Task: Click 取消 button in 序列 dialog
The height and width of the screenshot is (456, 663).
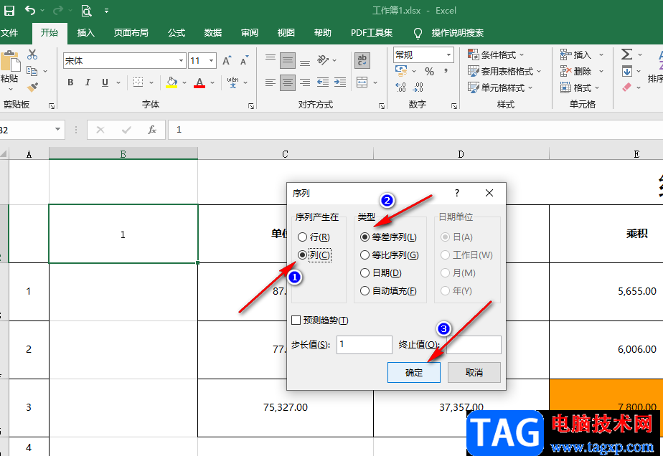Action: click(474, 372)
